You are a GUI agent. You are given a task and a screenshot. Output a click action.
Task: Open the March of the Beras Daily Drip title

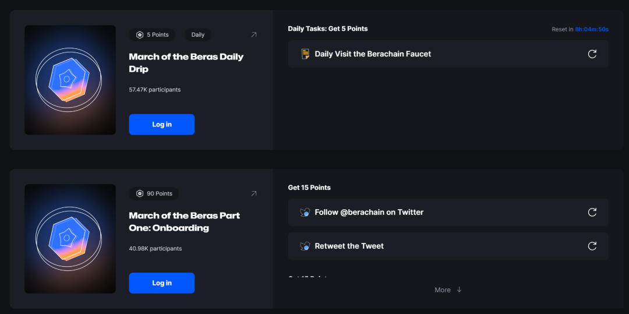[186, 63]
